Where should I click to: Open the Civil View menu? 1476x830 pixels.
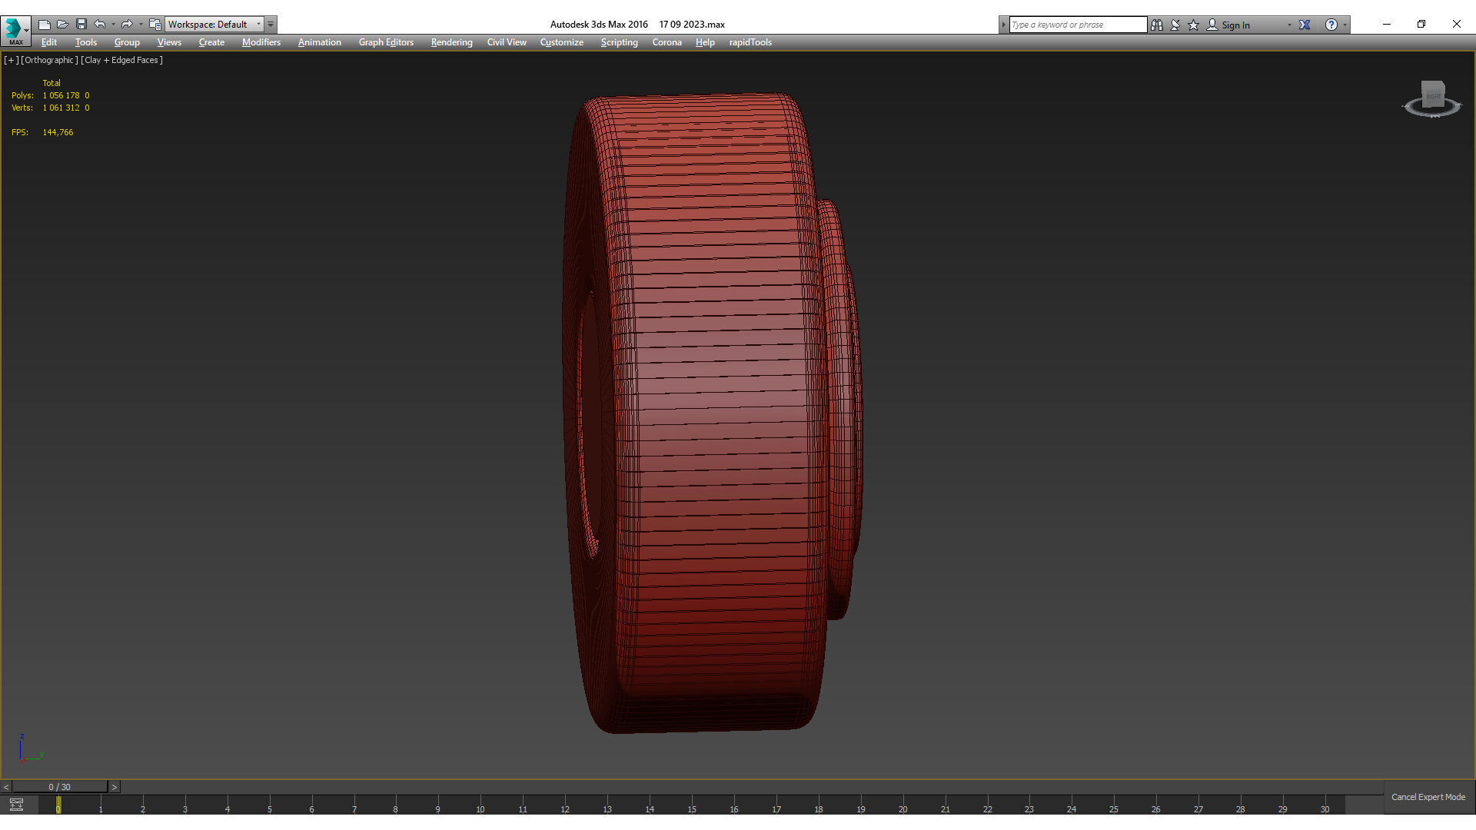(507, 42)
